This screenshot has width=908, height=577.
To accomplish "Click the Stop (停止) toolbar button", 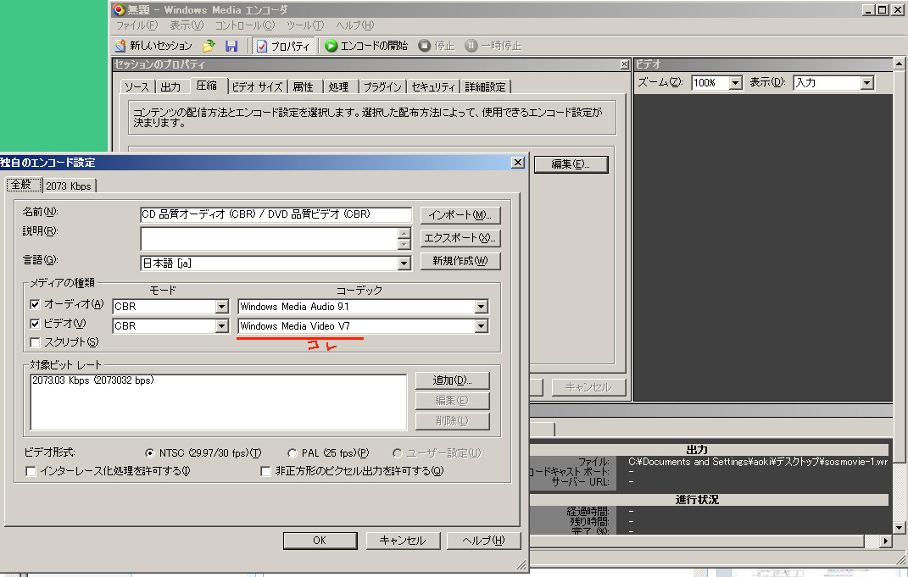I will pyautogui.click(x=437, y=46).
